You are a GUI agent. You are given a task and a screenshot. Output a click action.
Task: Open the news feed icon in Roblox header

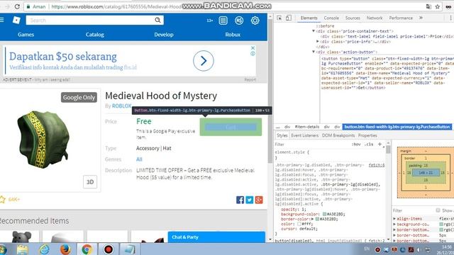pyautogui.click(x=223, y=21)
